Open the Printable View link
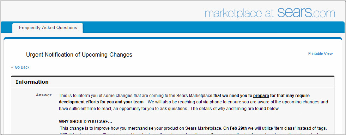 320,53
